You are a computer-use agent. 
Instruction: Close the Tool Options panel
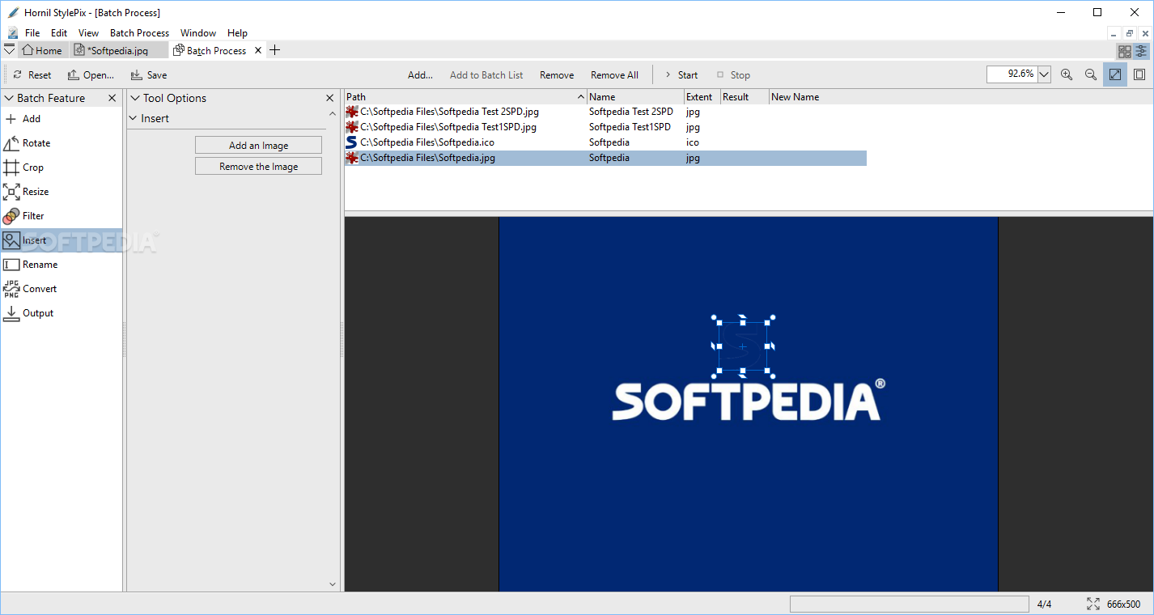(330, 98)
